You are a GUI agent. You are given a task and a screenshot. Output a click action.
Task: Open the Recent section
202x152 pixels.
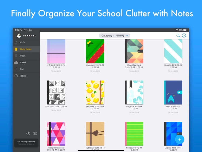coord(26,76)
